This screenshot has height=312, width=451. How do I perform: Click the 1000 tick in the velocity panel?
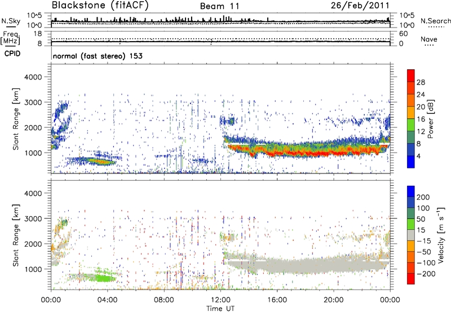click(33, 269)
